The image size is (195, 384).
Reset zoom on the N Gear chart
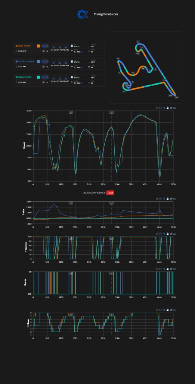[x=171, y=310]
